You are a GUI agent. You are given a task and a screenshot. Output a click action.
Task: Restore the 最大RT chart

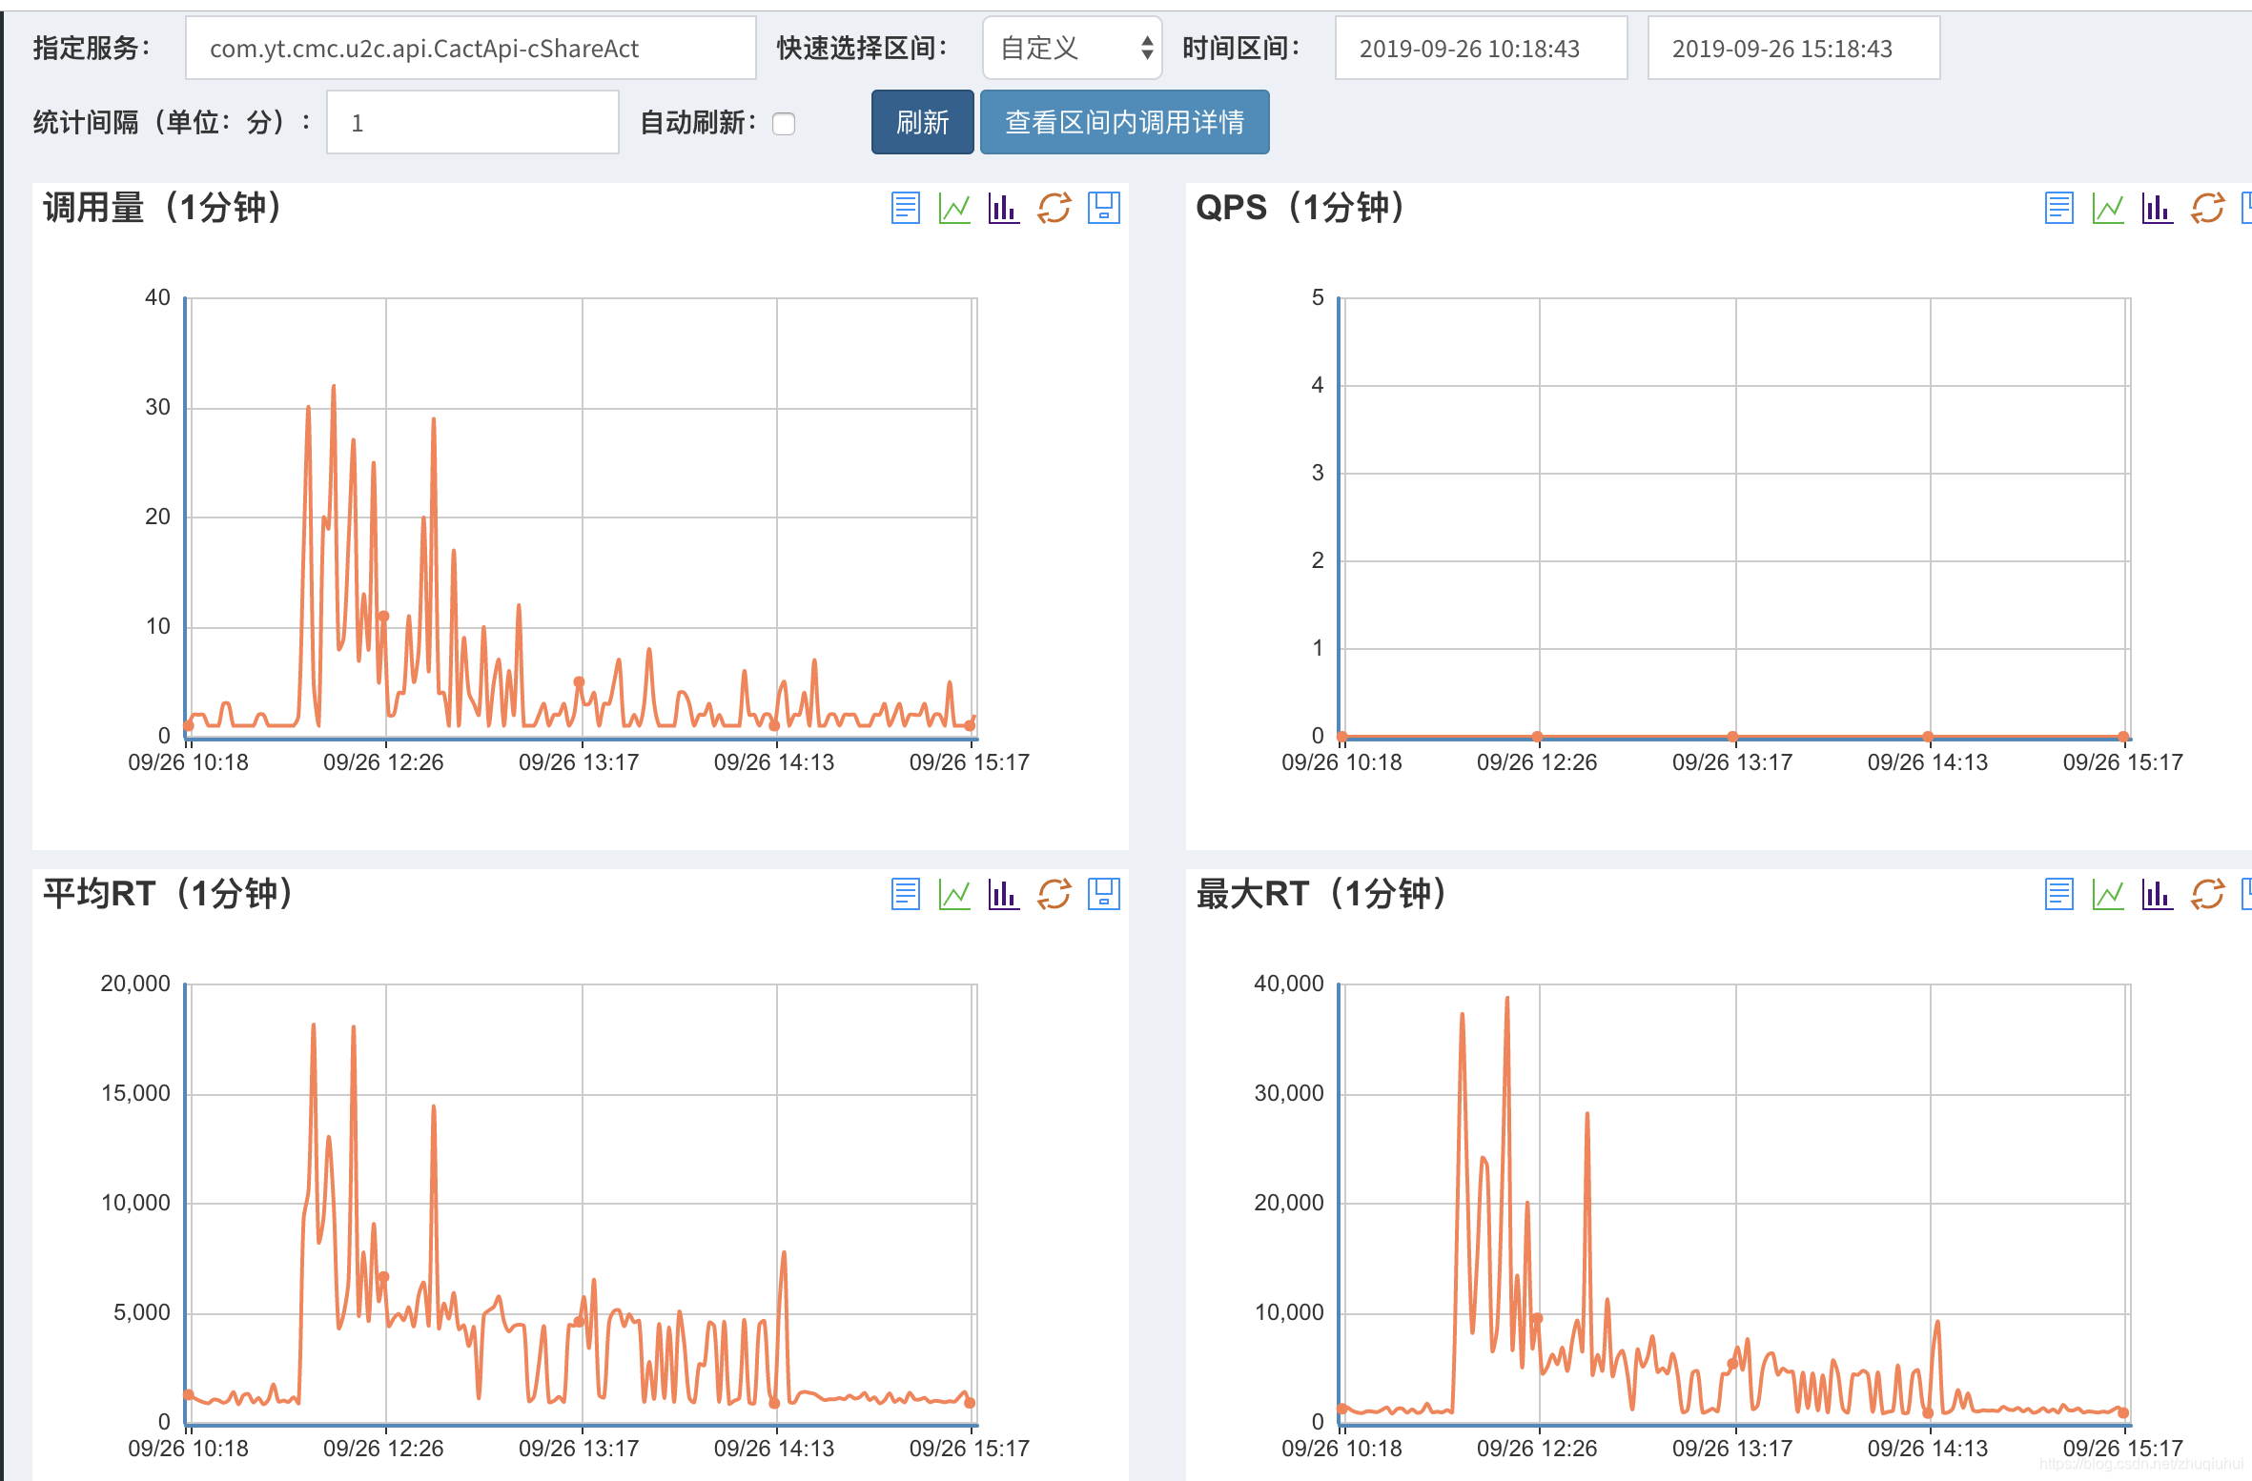tap(2207, 894)
